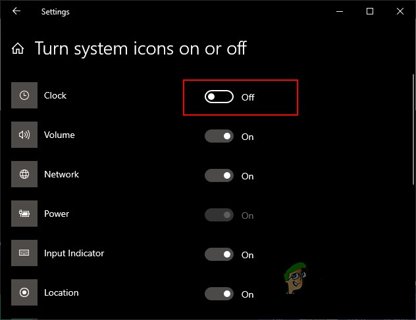Screen dimensions: 416x320
Task: Click the greyed-out Power toggle
Action: 219,216
